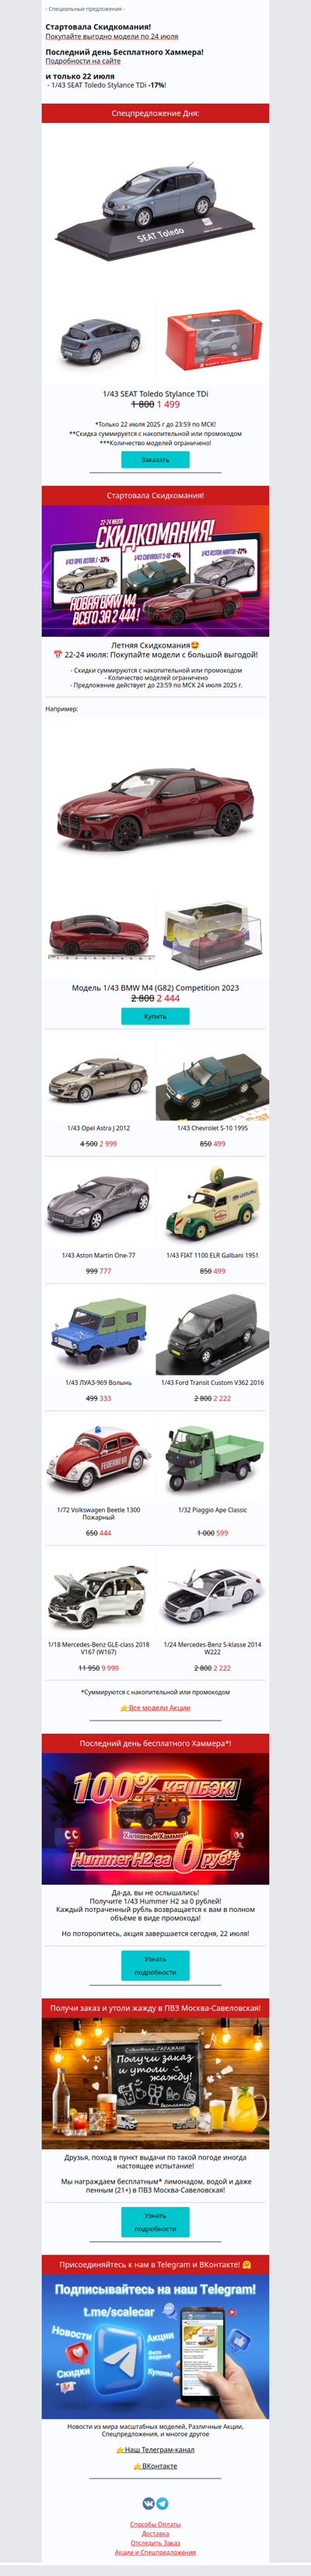Open the 'Способы Оплаты' footer link

point(155,2525)
